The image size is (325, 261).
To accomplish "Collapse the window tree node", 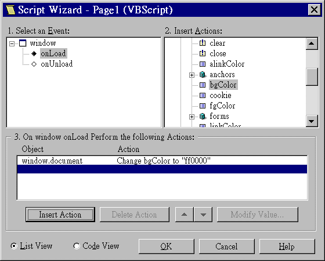I will point(12,43).
